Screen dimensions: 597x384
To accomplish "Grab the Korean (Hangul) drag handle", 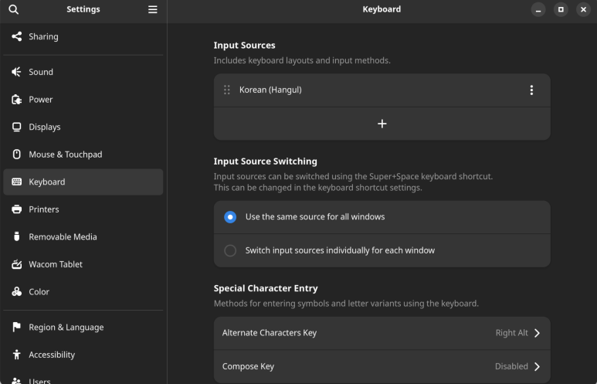I will tap(227, 90).
